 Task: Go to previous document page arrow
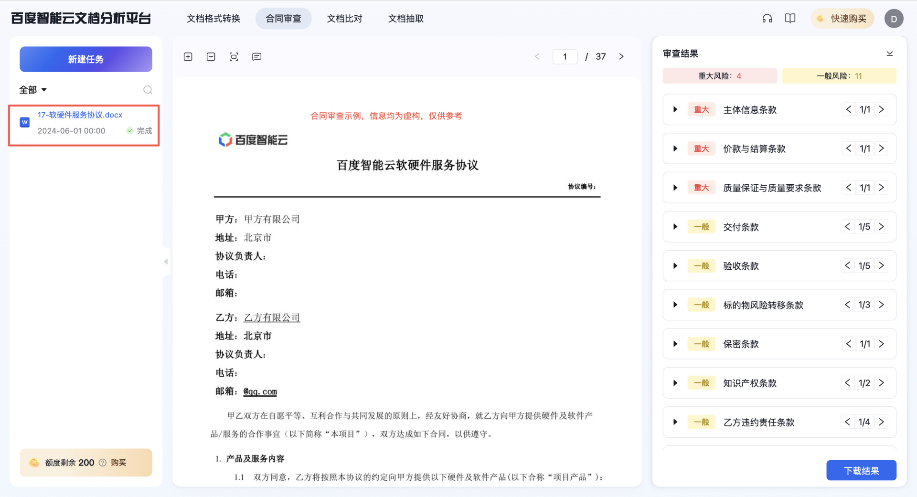[x=537, y=56]
